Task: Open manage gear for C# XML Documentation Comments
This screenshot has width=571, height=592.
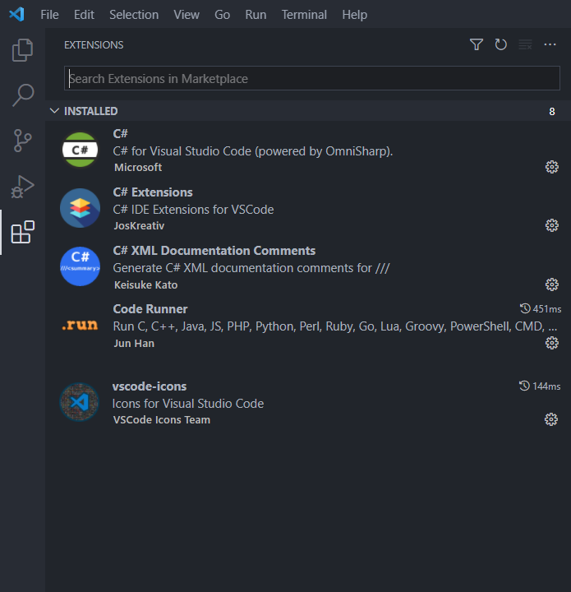Action: click(x=552, y=284)
